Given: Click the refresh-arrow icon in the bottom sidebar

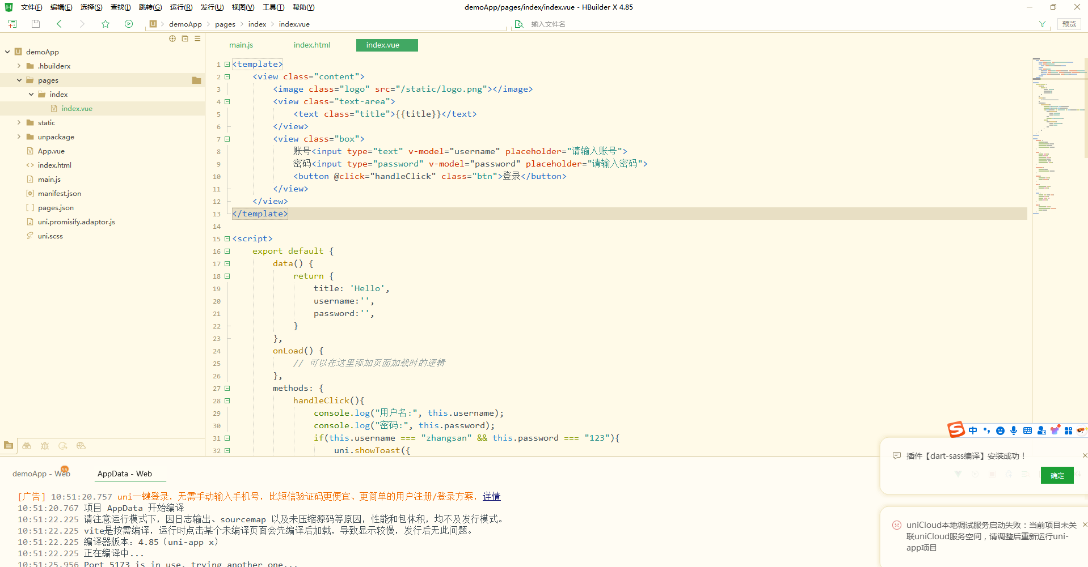Looking at the screenshot, I should click(x=63, y=446).
